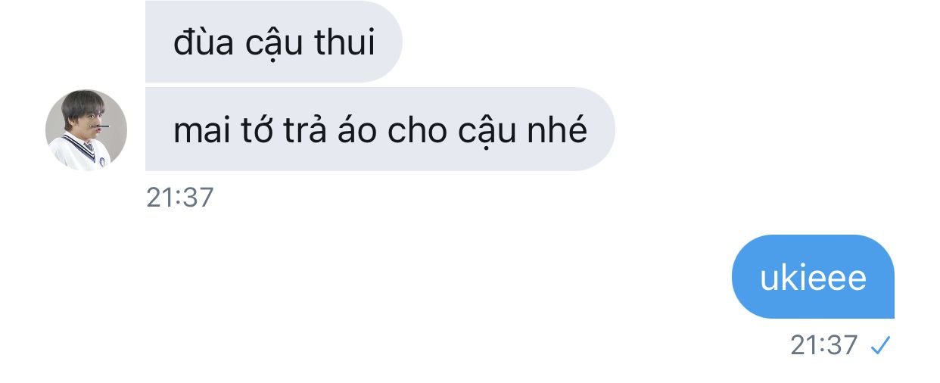Click the blue read-receipt checkmark
This screenshot has width=940, height=383.
pyautogui.click(x=879, y=346)
